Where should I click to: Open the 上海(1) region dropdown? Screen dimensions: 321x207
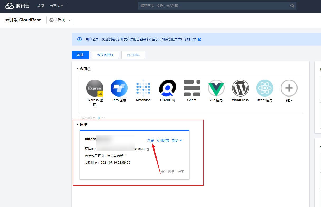point(60,20)
